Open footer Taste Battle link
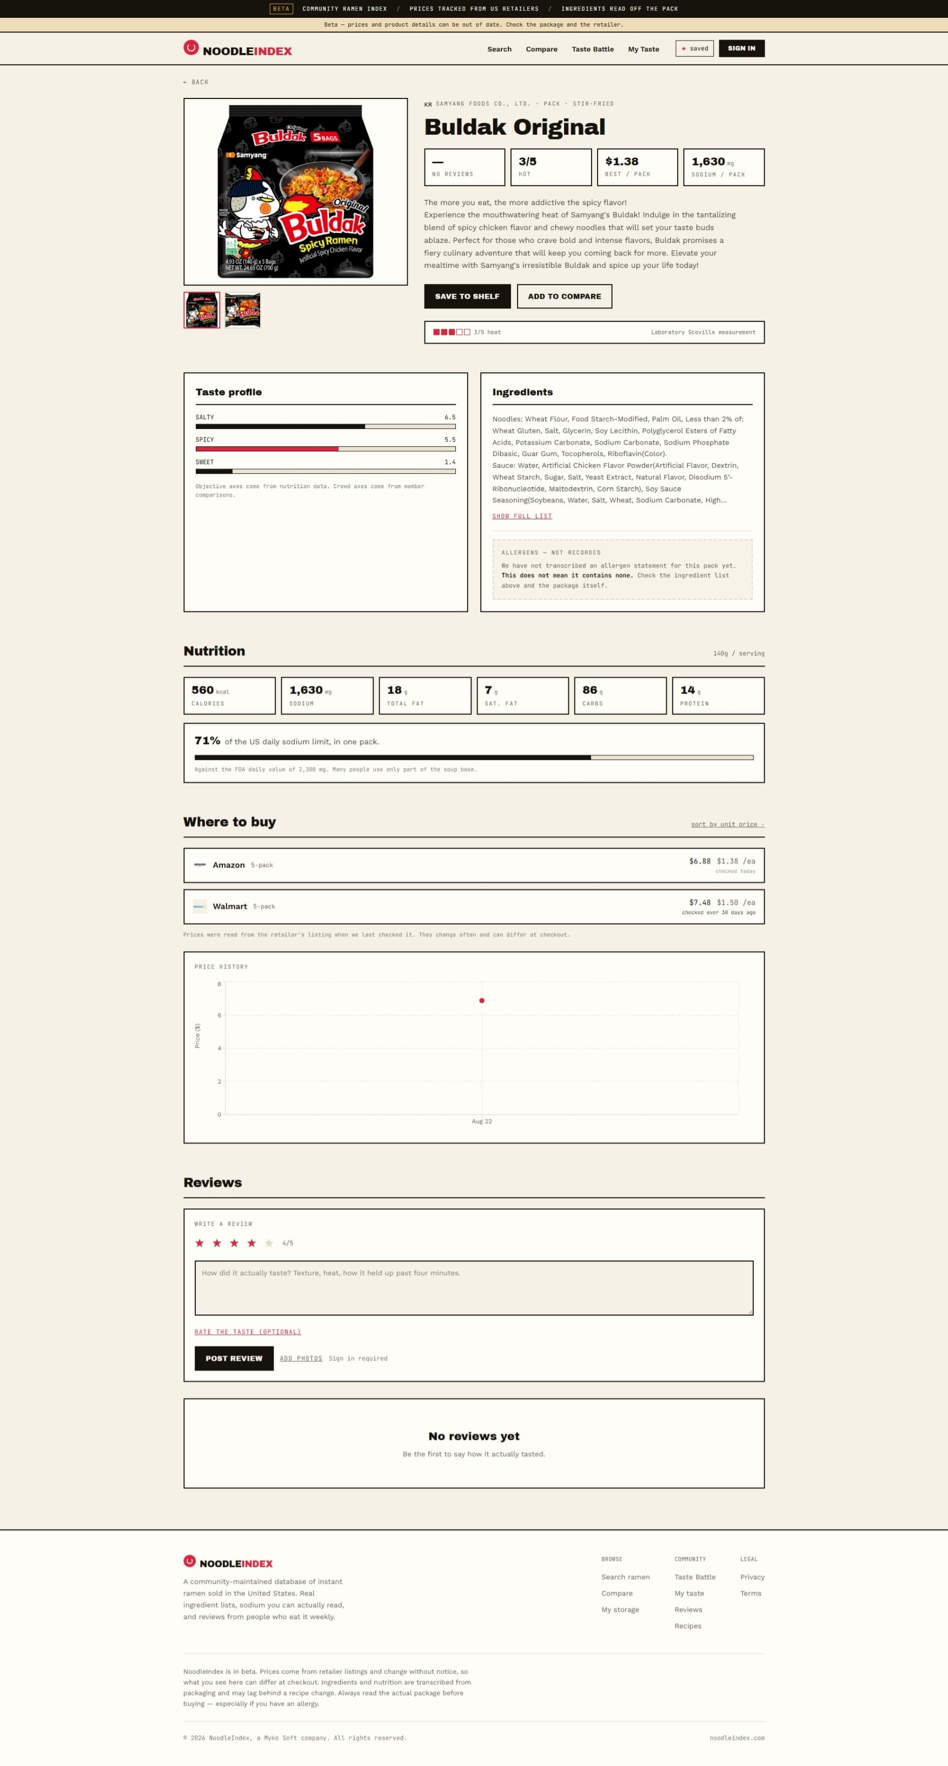The image size is (948, 1766). (x=694, y=1577)
